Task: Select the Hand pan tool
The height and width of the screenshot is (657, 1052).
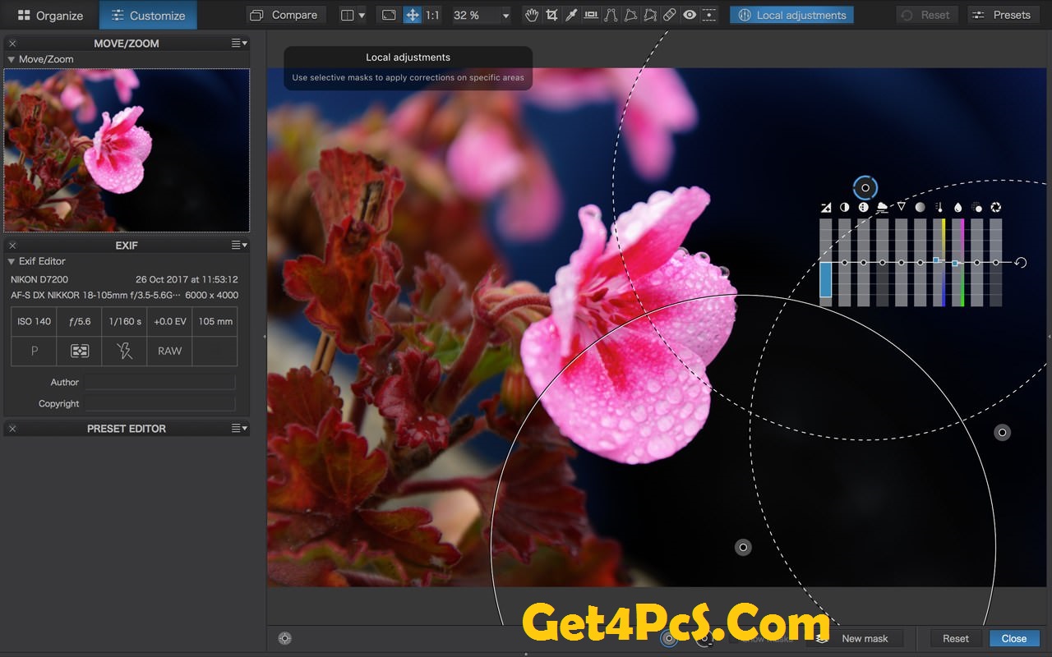Action: pos(532,15)
